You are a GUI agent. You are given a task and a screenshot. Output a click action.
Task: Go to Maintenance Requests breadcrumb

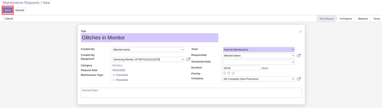point(21,3)
